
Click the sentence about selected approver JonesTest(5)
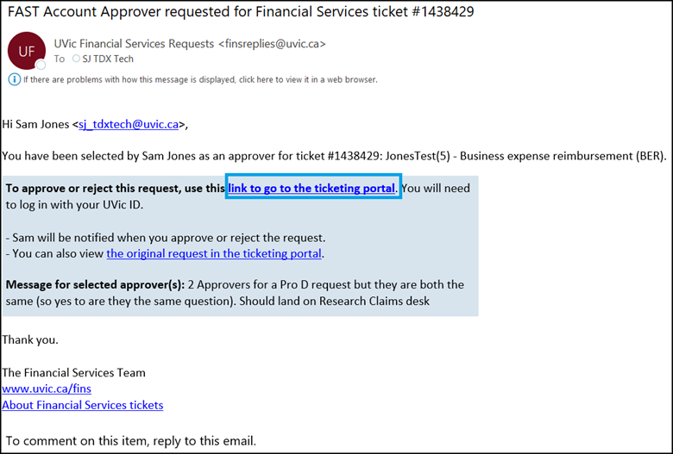click(335, 156)
